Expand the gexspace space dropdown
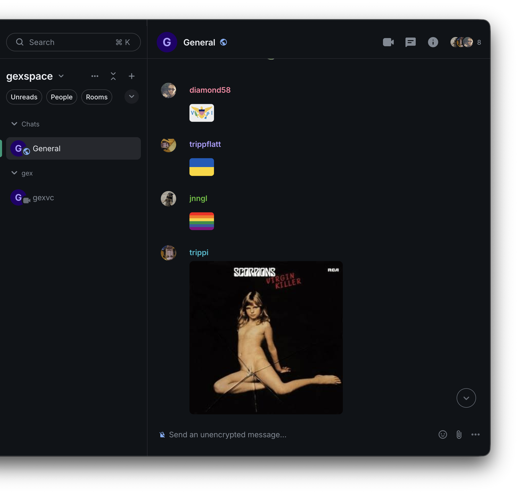This screenshot has width=519, height=494. [x=61, y=76]
